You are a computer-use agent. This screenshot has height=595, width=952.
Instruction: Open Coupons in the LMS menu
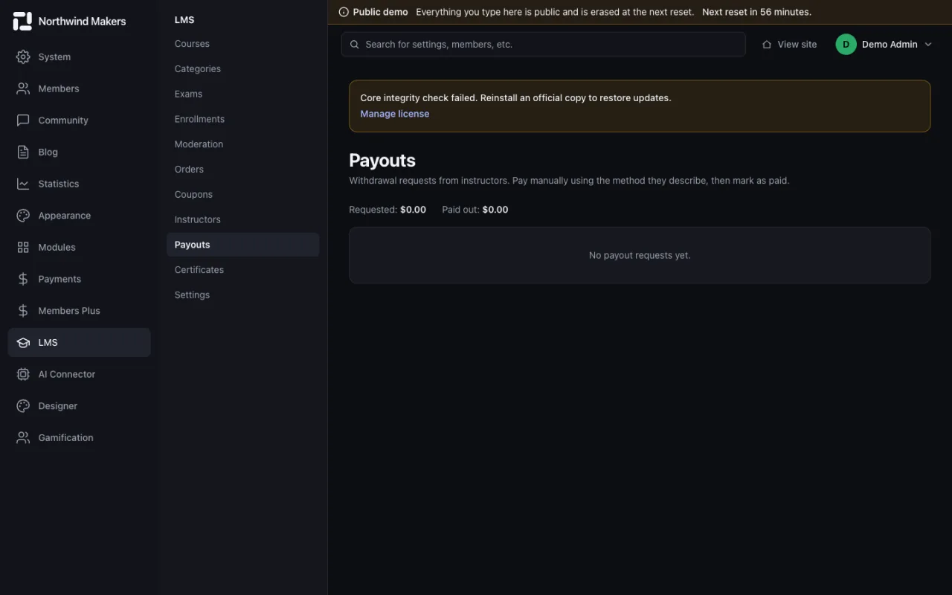coord(242,195)
